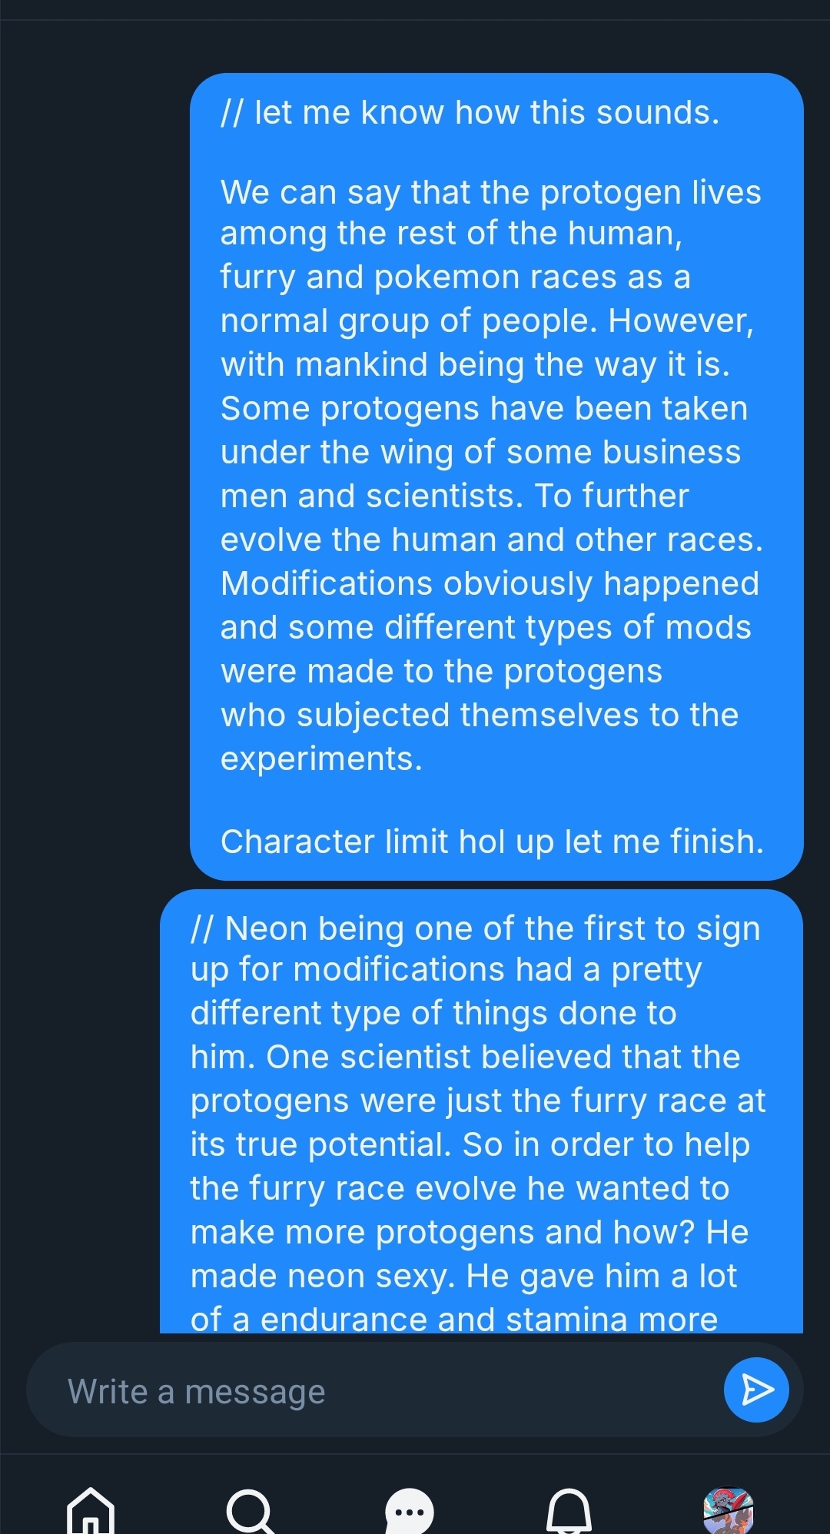Click the line "Modifications obviously happened"
Image resolution: width=830 pixels, height=1534 pixels.
(x=490, y=584)
